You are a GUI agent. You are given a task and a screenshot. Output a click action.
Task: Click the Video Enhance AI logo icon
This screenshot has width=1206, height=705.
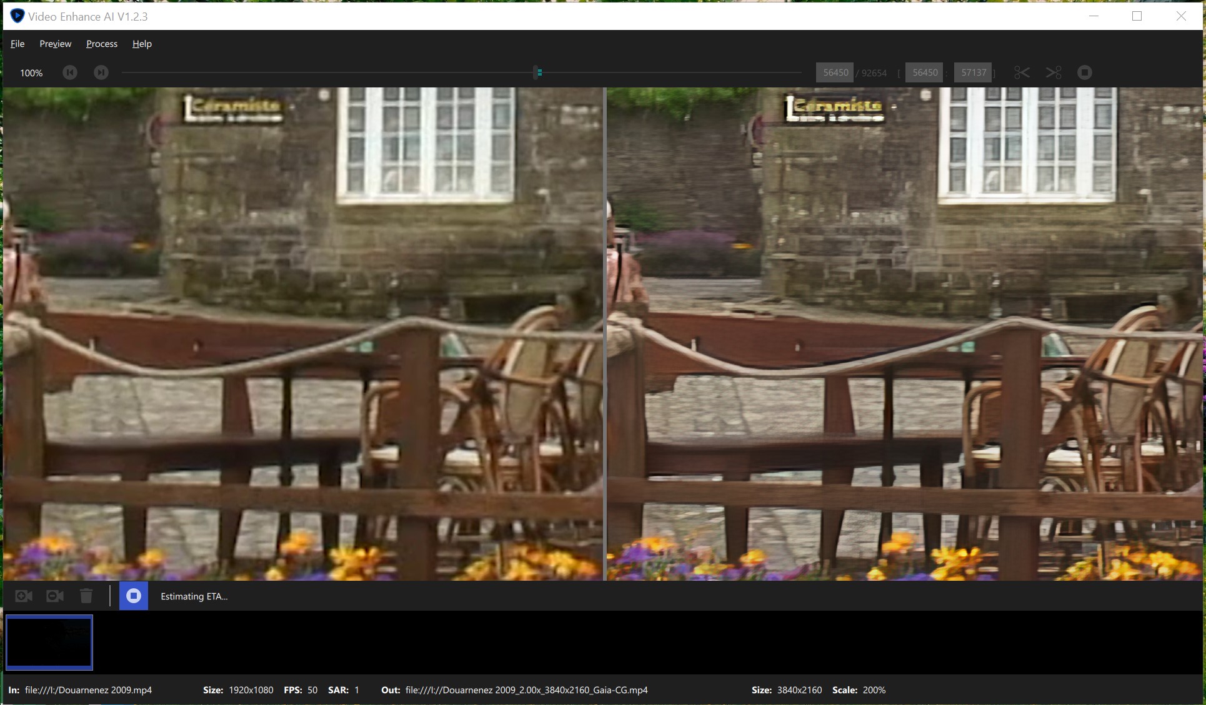(x=17, y=16)
